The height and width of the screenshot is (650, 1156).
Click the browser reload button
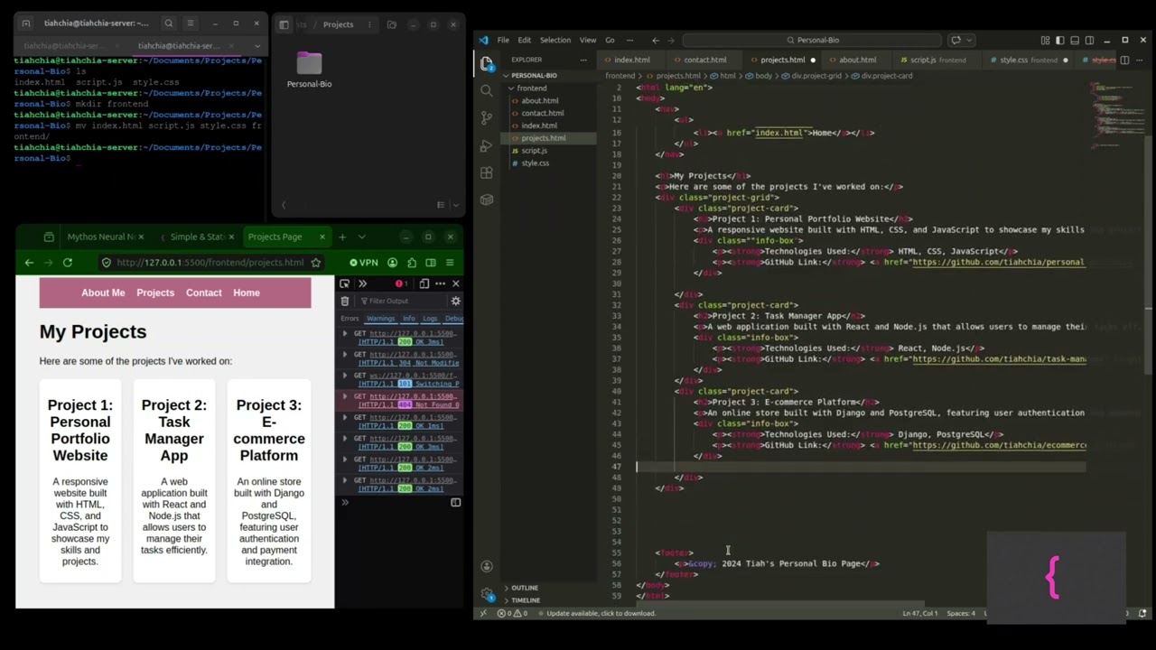[x=67, y=263]
